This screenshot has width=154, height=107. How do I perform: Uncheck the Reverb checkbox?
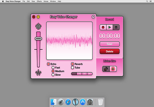(x=73, y=64)
